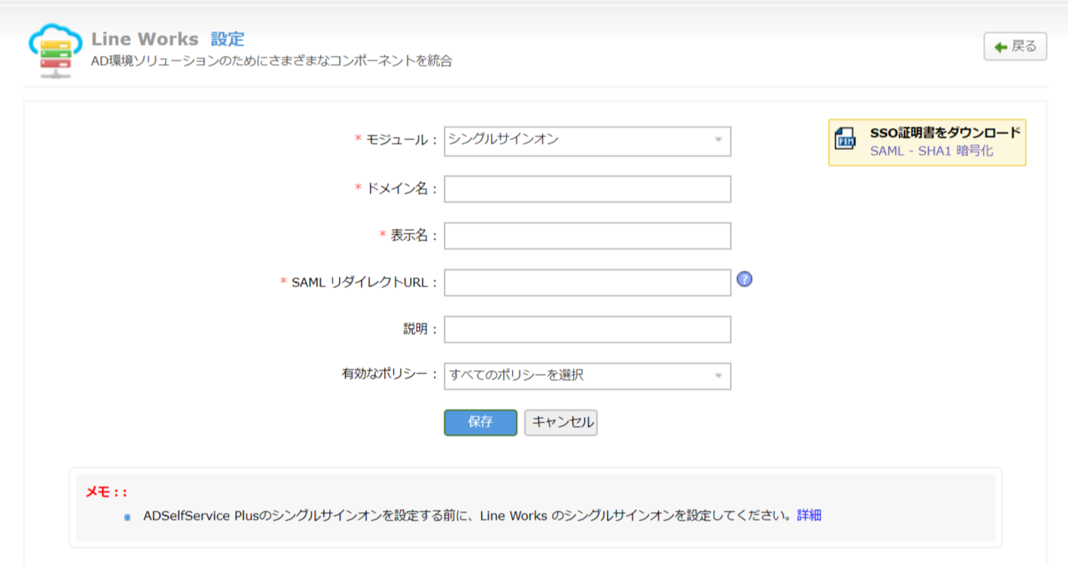Click the 戻る back button
The image size is (1068, 564).
tap(1014, 47)
